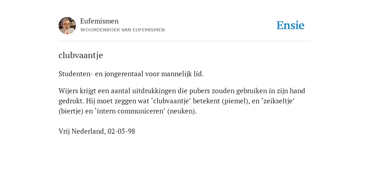Screen dimensions: 370x185
Task: Click the clubvaantje heading
Action: click(x=81, y=55)
